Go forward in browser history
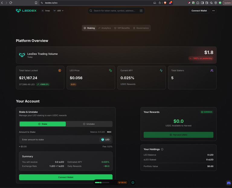Screen dimensions: 232x188 coord(6,3)
